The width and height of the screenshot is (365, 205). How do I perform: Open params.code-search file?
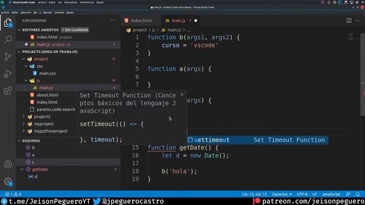pyautogui.click(x=56, y=109)
